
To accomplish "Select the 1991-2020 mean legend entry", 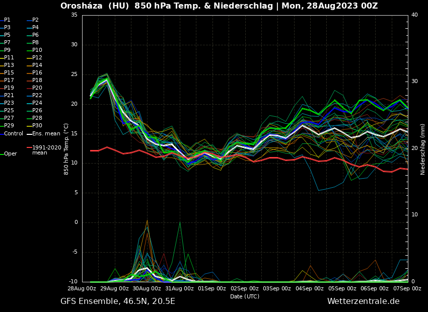I will (x=46, y=150).
